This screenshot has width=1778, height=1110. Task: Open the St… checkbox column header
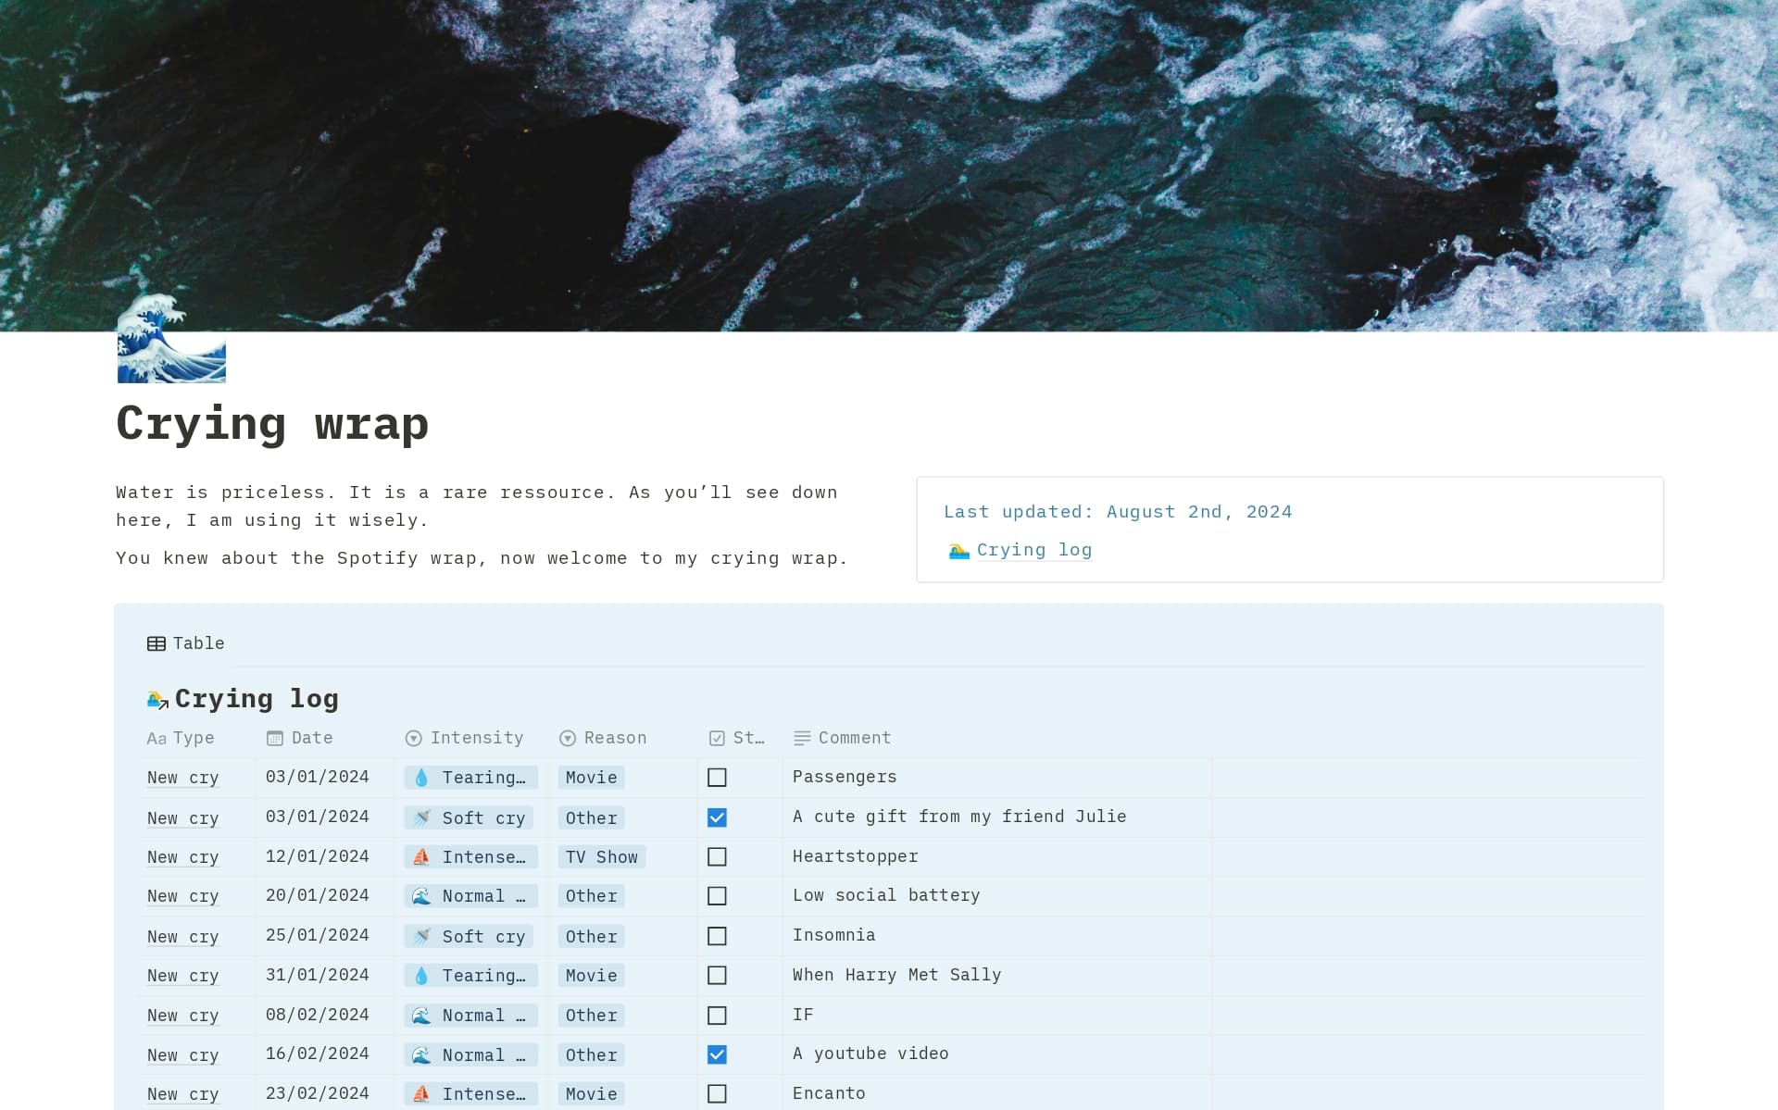pyautogui.click(x=737, y=738)
